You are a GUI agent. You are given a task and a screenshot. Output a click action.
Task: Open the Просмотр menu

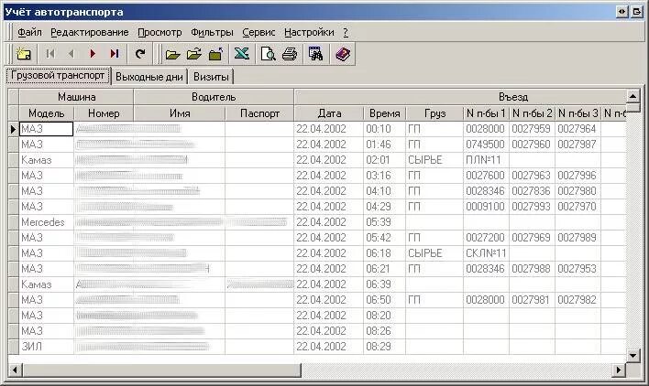pyautogui.click(x=159, y=32)
